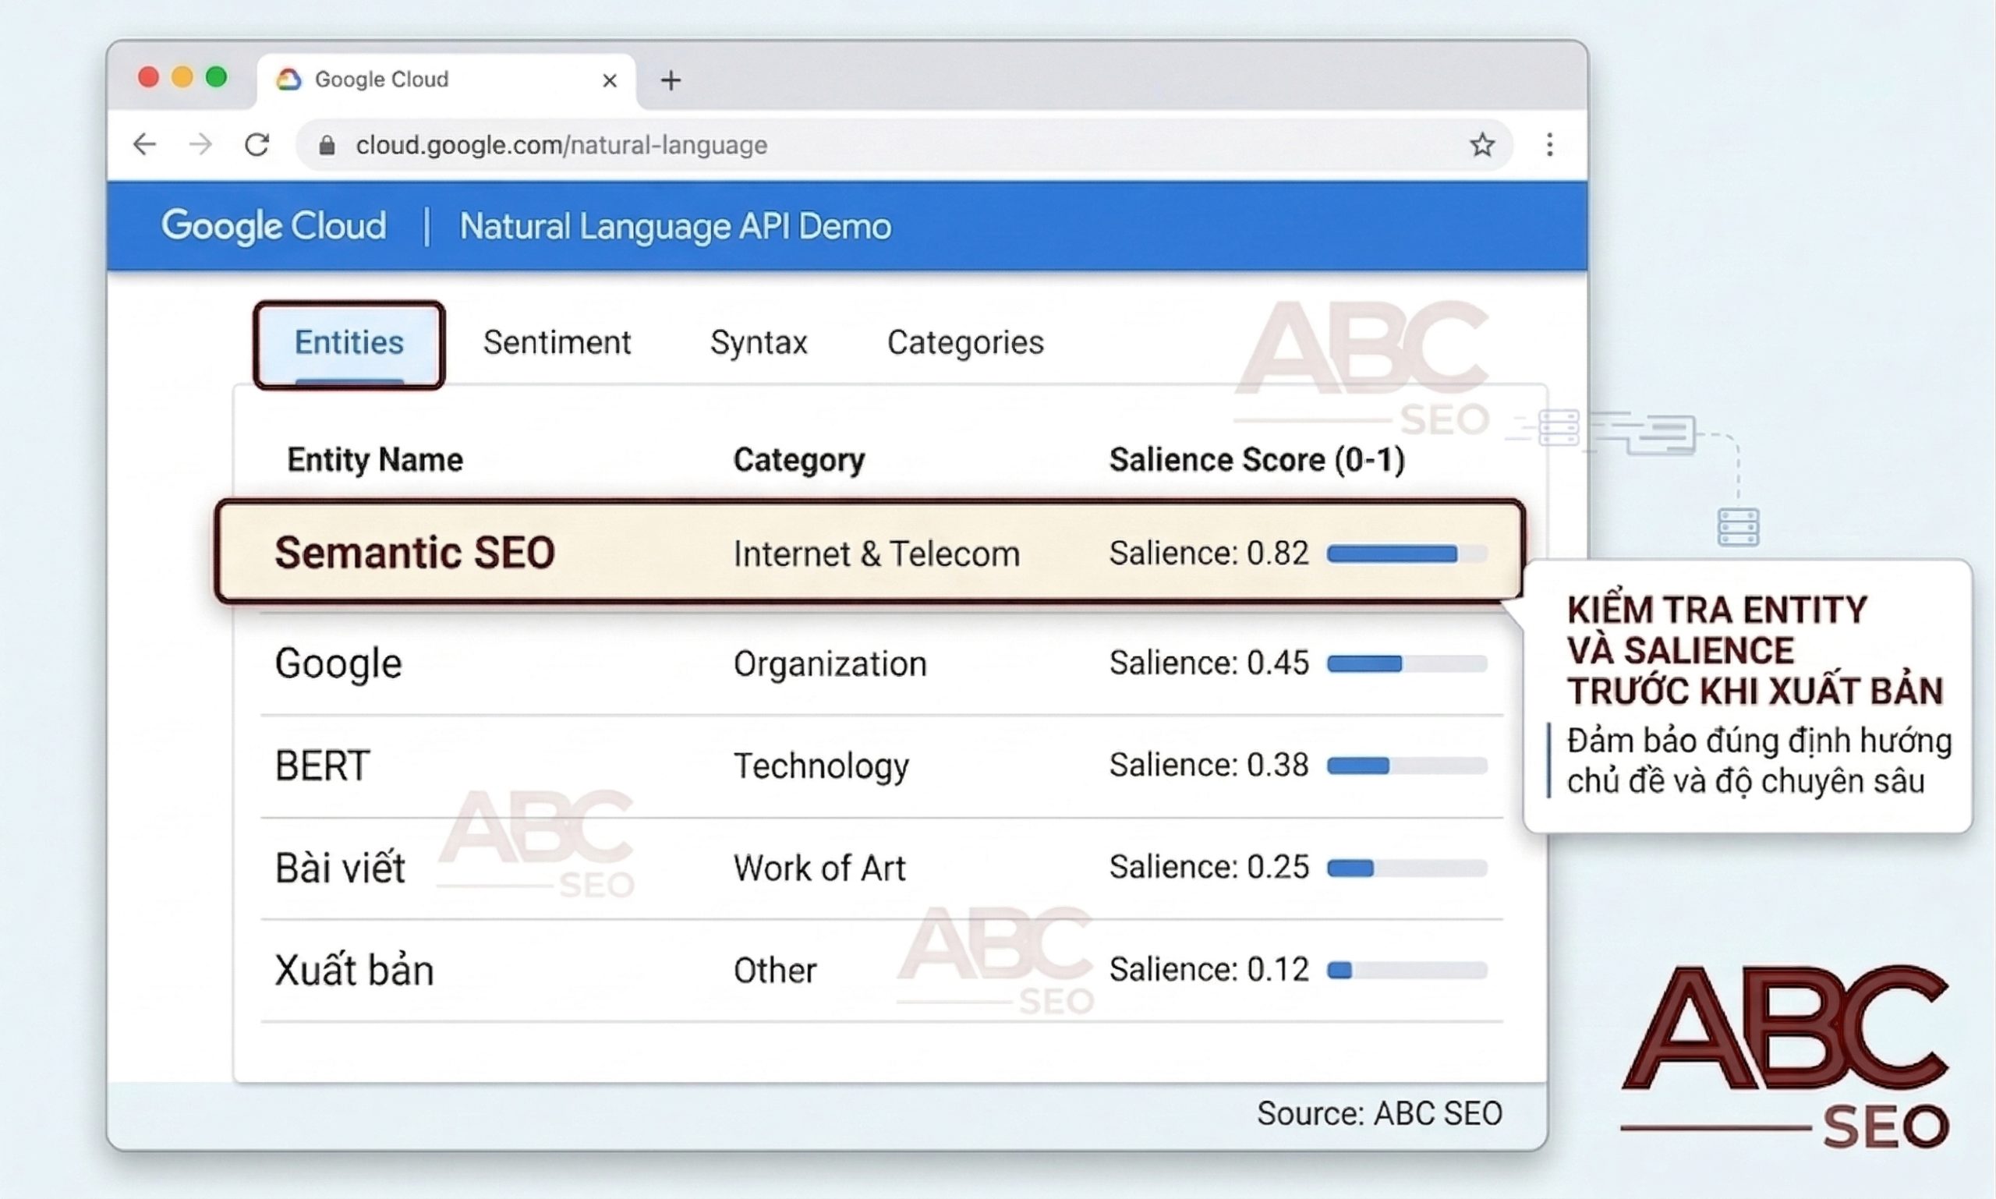Image resolution: width=1996 pixels, height=1199 pixels.
Task: Click the yellow minimize window button
Action: 182,76
